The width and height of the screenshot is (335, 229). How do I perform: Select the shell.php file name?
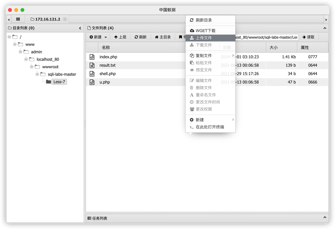pyautogui.click(x=107, y=74)
